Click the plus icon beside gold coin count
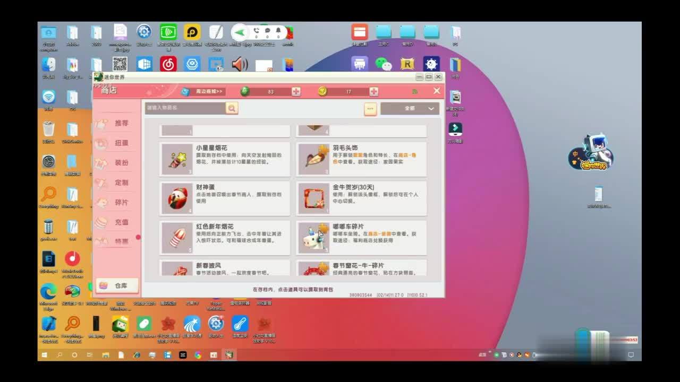The width and height of the screenshot is (680, 382). click(x=374, y=92)
